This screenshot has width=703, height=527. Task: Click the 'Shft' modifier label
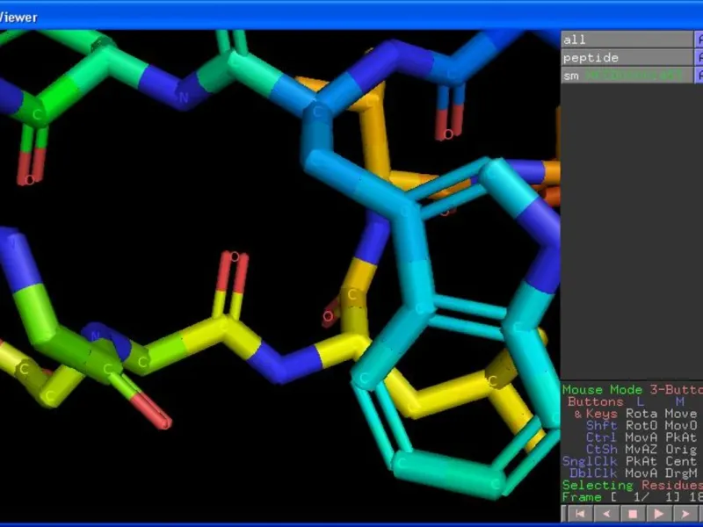[x=602, y=425]
